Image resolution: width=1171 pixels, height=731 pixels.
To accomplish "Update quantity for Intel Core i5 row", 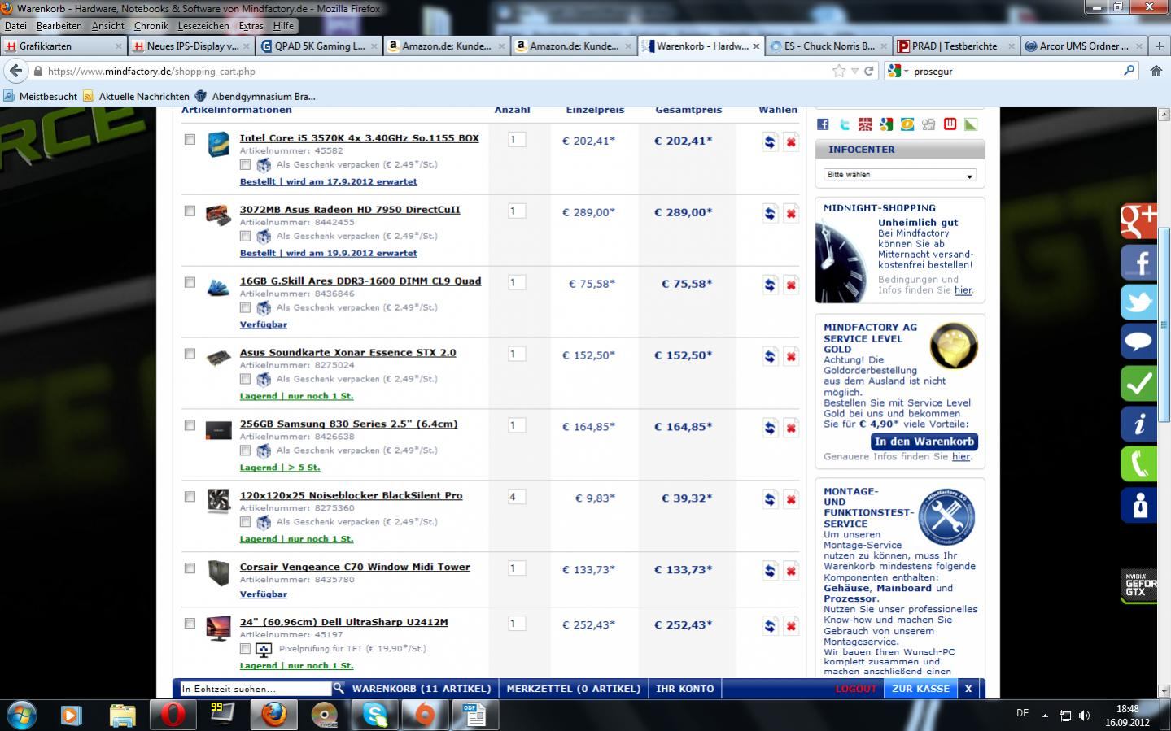I will 770,142.
